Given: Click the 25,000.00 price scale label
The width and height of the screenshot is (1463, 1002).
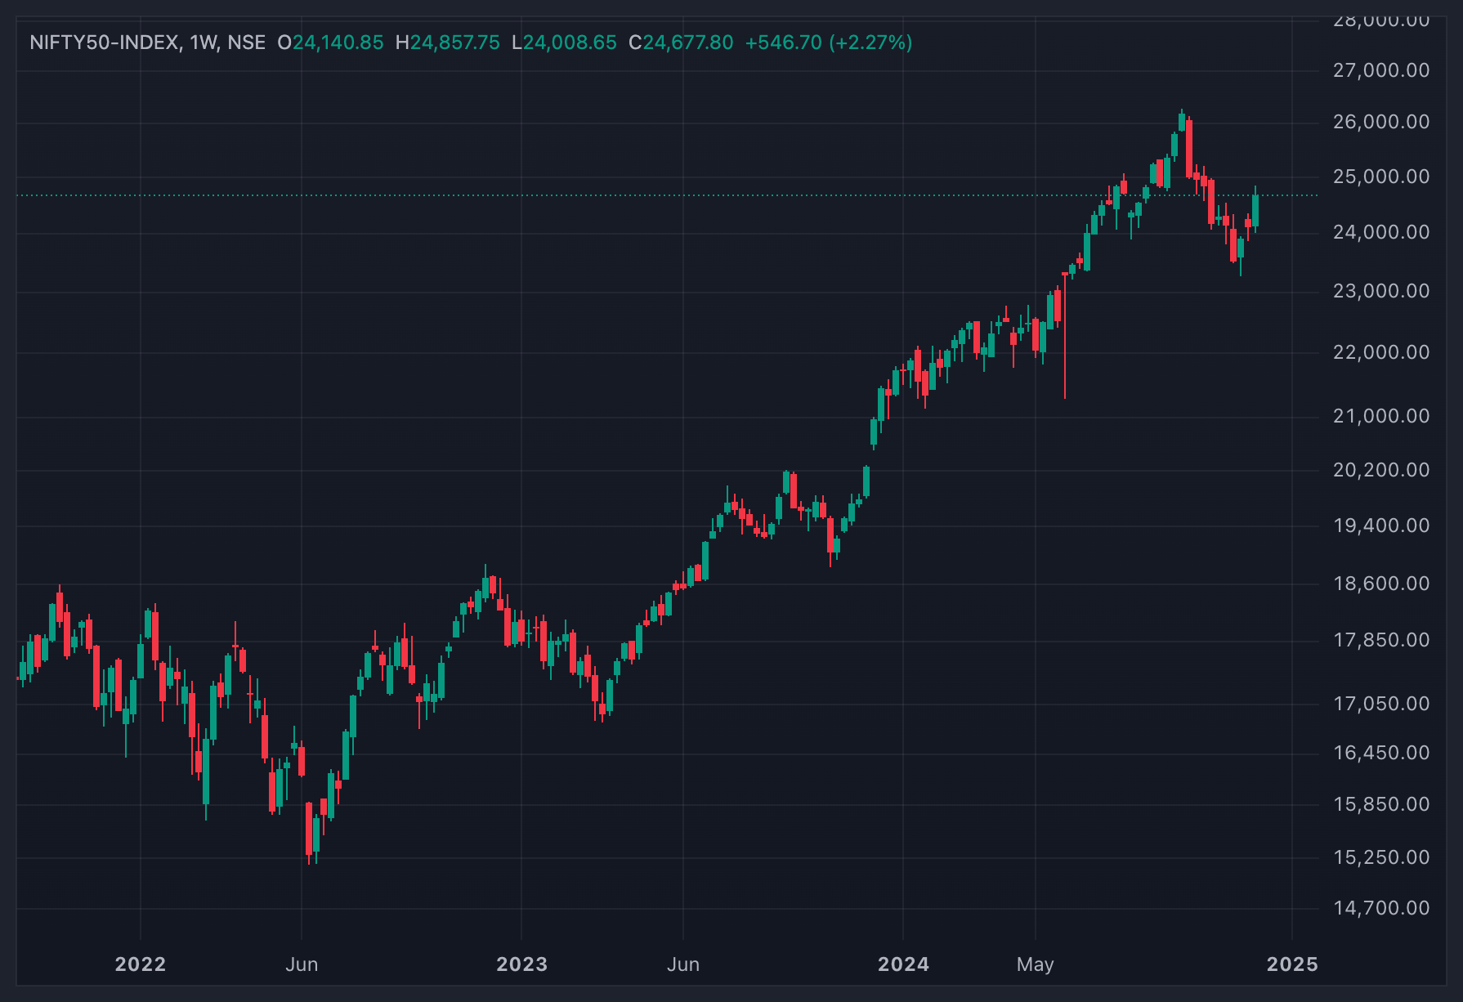Looking at the screenshot, I should pos(1381,177).
